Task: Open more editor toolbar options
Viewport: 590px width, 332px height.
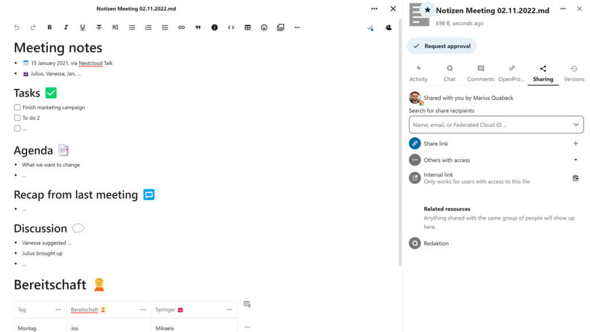Action: click(x=297, y=28)
